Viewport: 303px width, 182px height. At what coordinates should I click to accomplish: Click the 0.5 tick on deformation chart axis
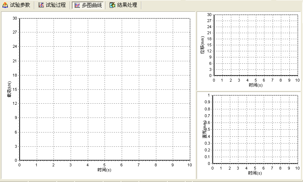tap(208, 129)
